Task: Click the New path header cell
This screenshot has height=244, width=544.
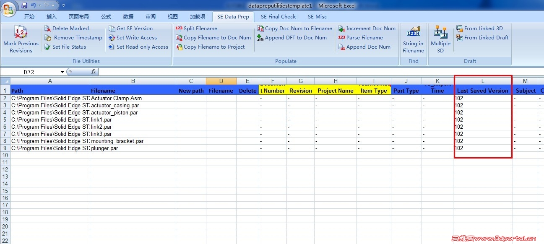Action: tap(191, 91)
